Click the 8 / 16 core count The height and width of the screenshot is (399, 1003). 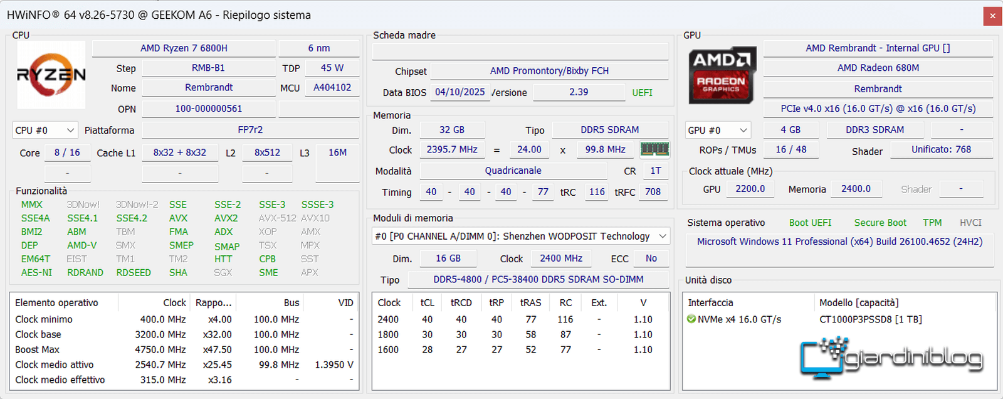67,152
